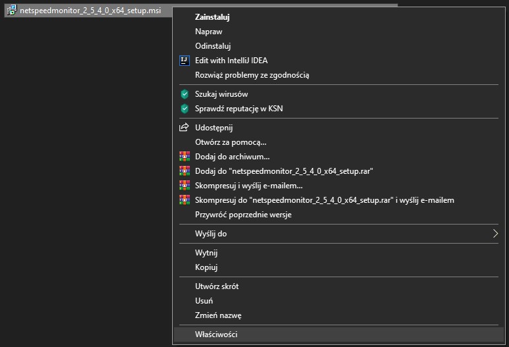
Task: Open Edit with IntelliJ IDEA
Action: 339,61
